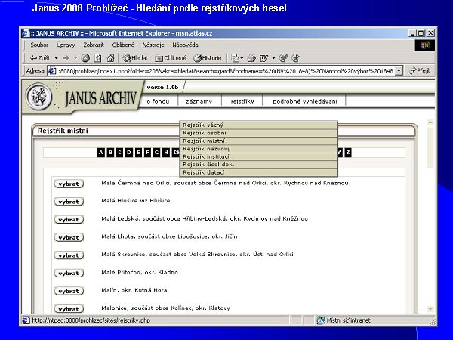Image resolution: width=453 pixels, height=340 pixels.
Task: Click letter G in the alphabet bar
Action: tap(156, 153)
